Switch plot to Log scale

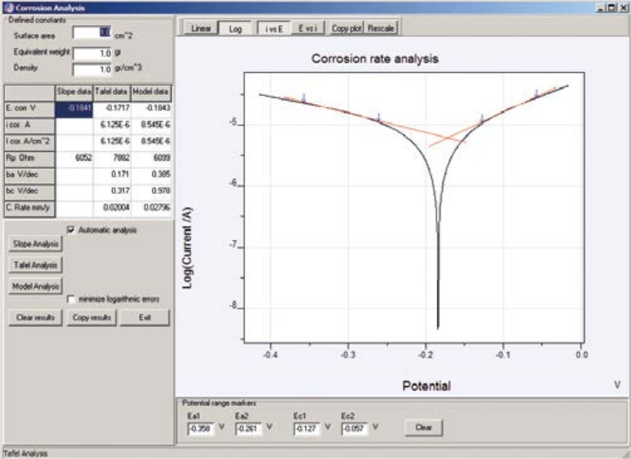click(234, 28)
